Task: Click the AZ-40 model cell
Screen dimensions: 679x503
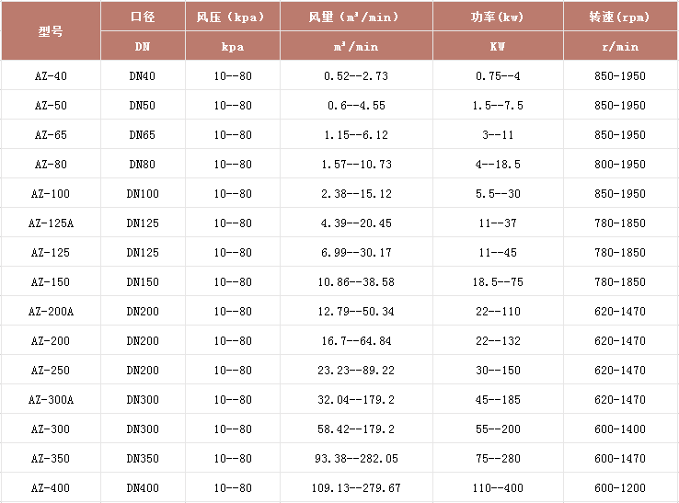Action: coord(51,76)
